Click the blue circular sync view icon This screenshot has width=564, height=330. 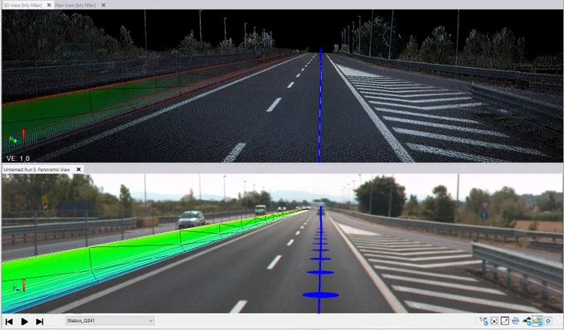click(x=515, y=321)
